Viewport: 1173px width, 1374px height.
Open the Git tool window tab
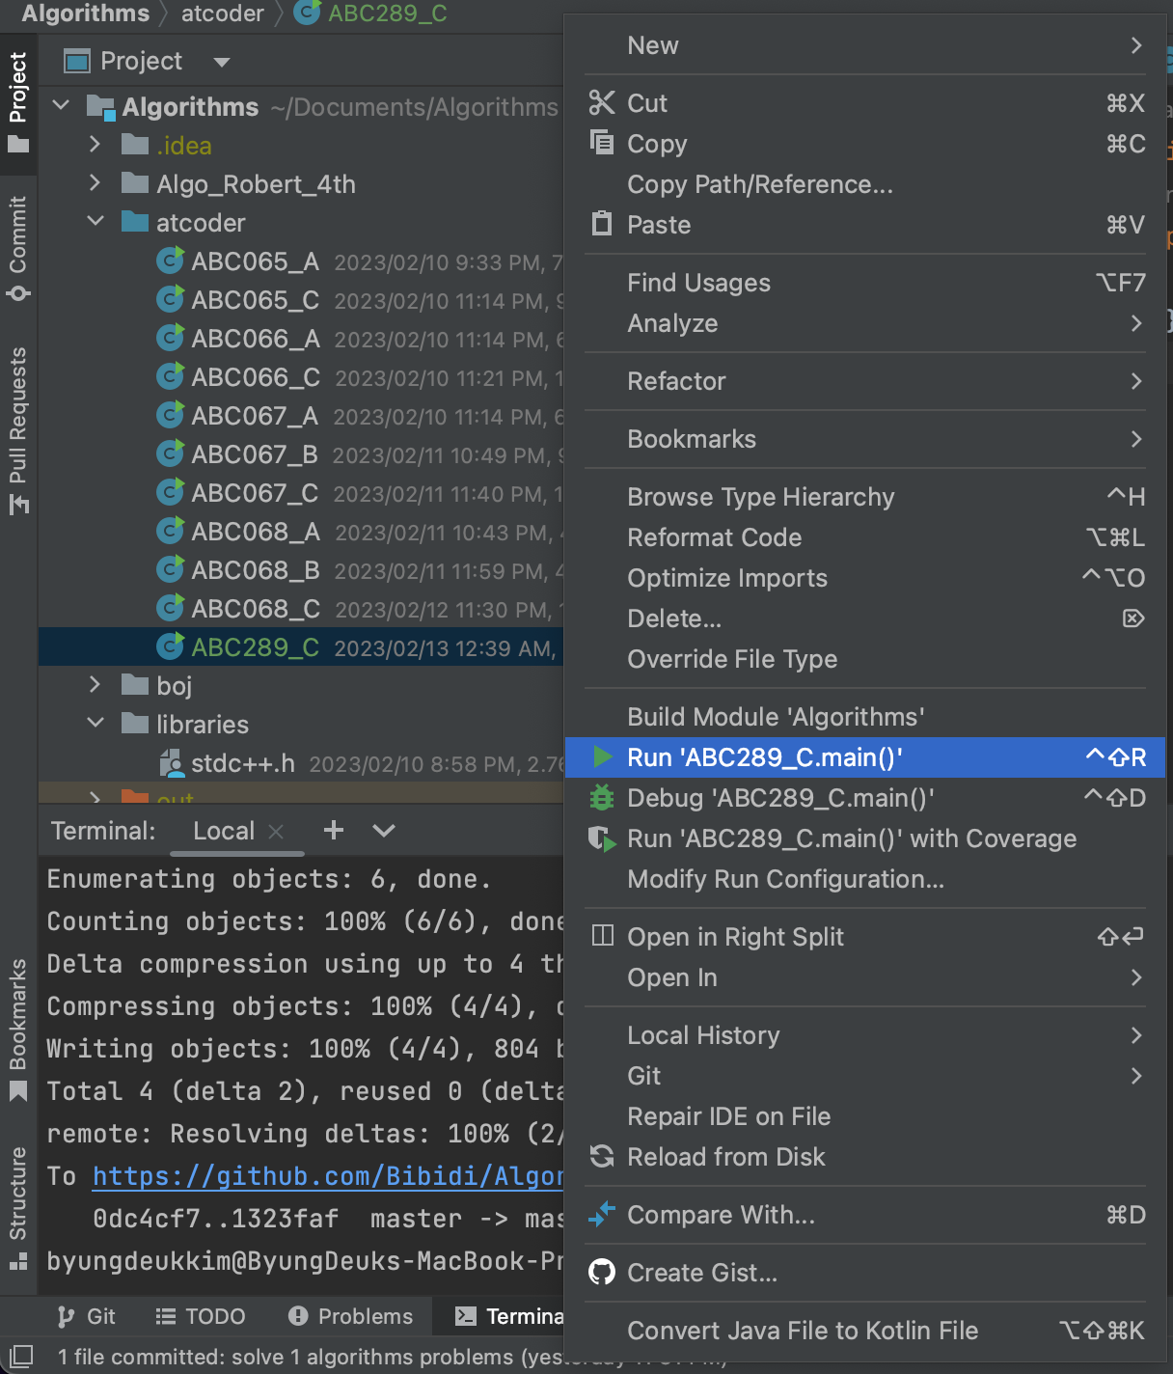[x=86, y=1316]
